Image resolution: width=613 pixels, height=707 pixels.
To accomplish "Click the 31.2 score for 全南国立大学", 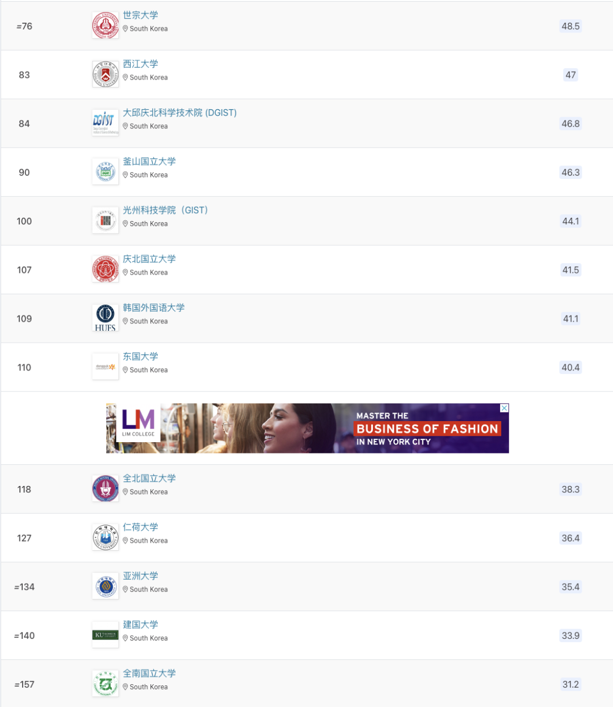I will pos(570,684).
